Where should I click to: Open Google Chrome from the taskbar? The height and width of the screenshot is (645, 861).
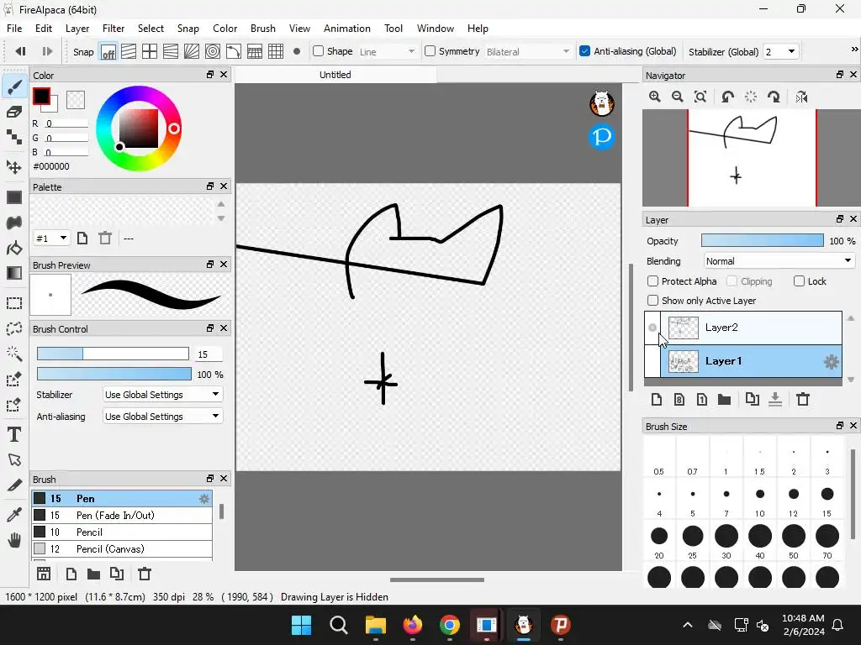coord(450,625)
